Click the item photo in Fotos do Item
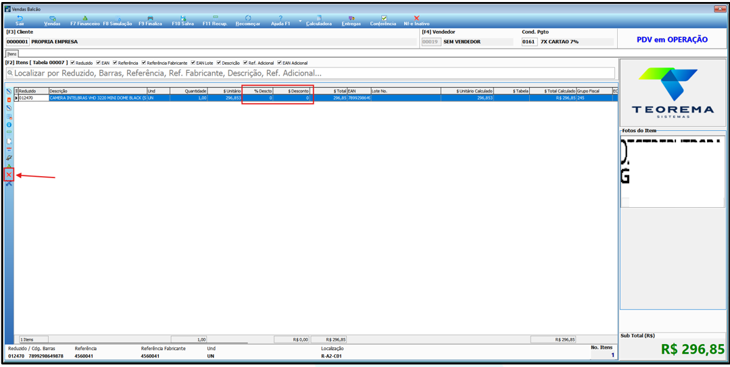Viewport: 730px width, 367px height. pyautogui.click(x=673, y=170)
